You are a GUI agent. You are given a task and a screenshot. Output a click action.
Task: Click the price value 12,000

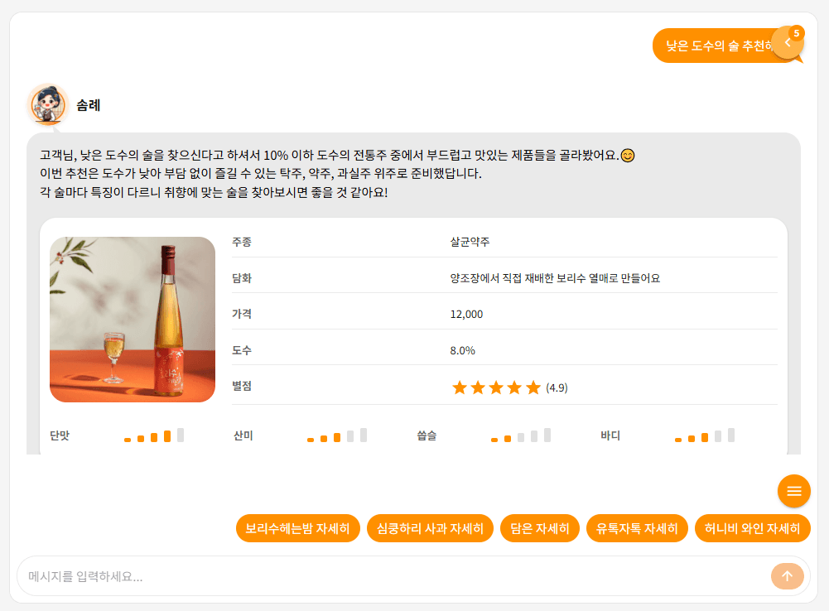pyautogui.click(x=466, y=314)
